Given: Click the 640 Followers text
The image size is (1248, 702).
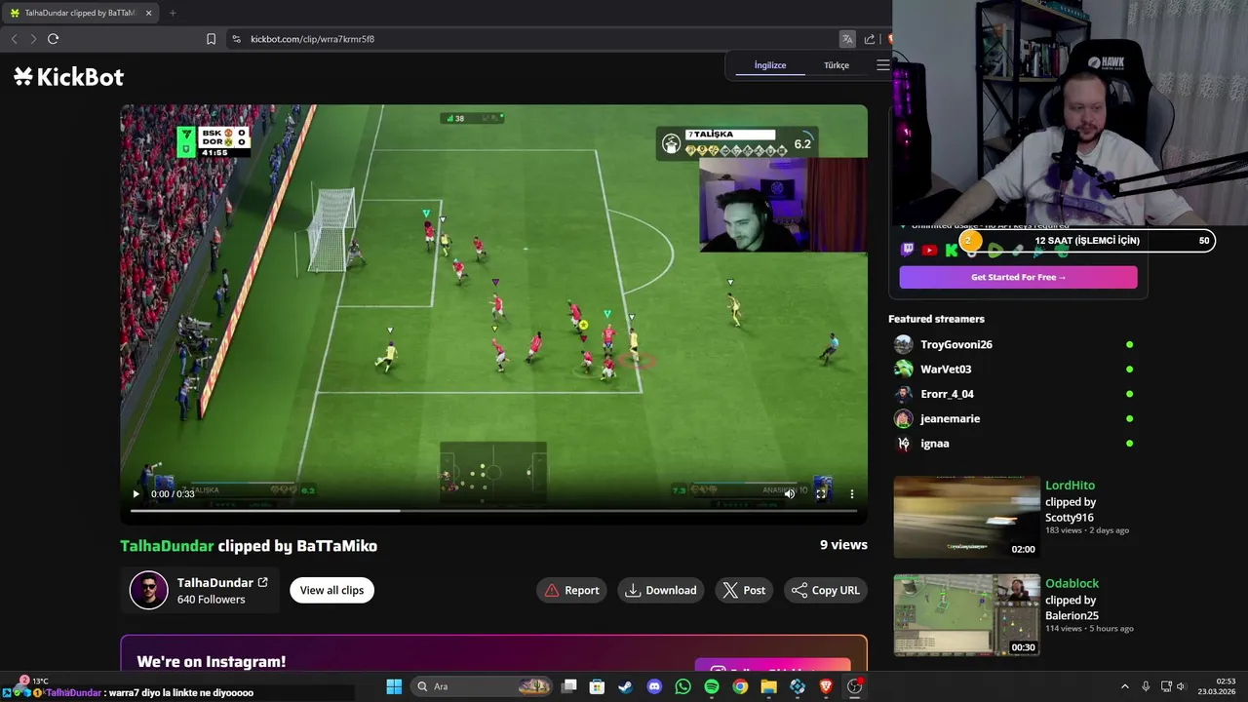Looking at the screenshot, I should pos(211,600).
